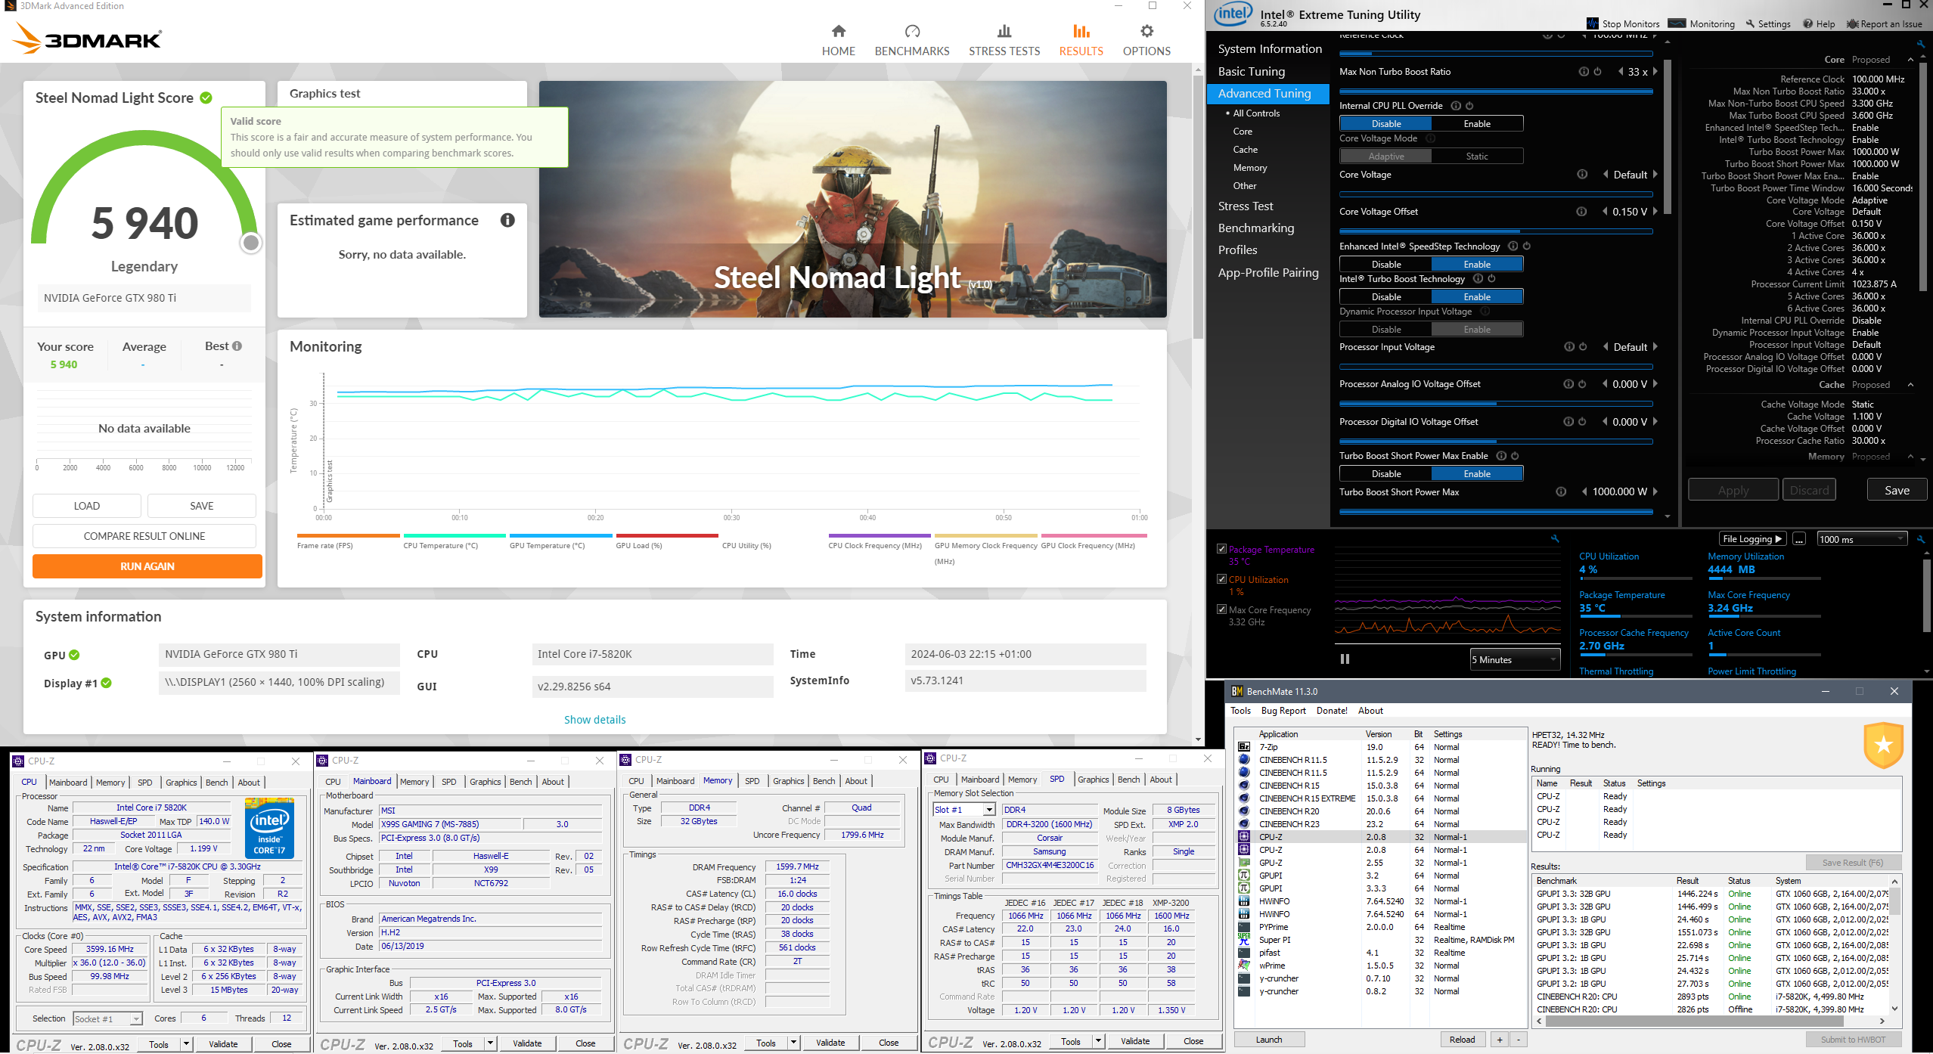
Task: Collapse the Core Proposed section in XTU
Action: pos(1910,60)
